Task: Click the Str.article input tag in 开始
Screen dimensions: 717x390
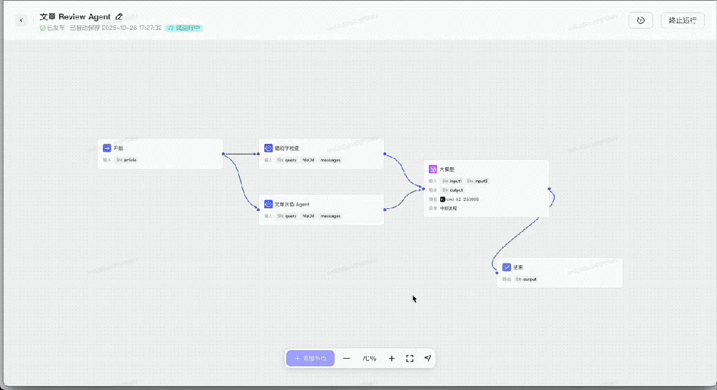Action: [126, 160]
